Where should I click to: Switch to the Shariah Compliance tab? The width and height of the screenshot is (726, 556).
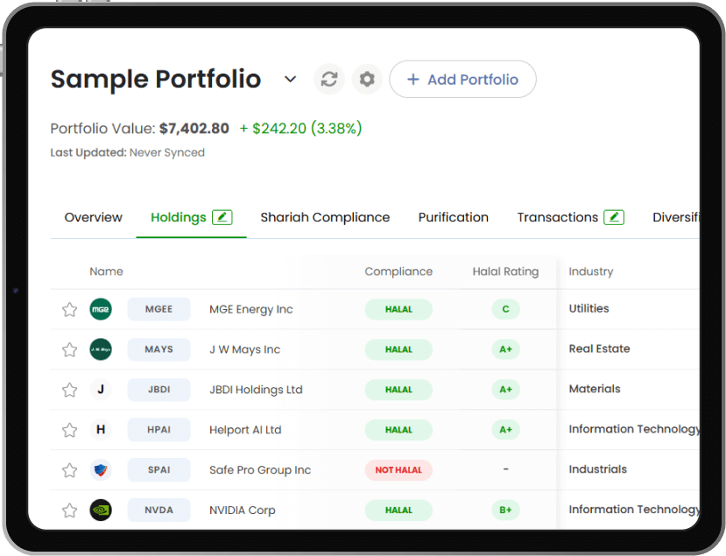coord(325,217)
